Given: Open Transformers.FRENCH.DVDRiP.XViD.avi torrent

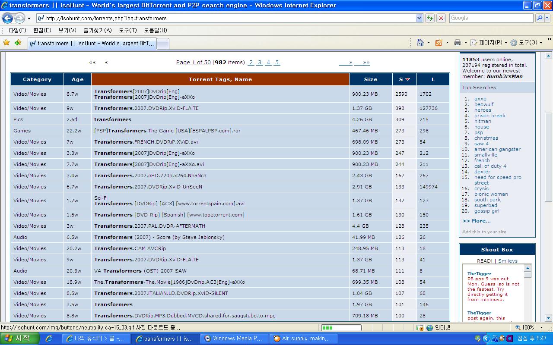Looking at the screenshot, I should 146,142.
